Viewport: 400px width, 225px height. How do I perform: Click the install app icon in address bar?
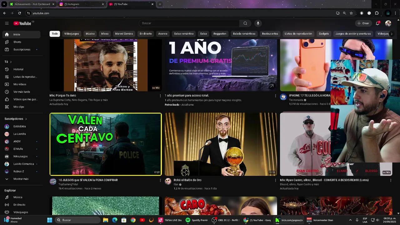pos(338,13)
